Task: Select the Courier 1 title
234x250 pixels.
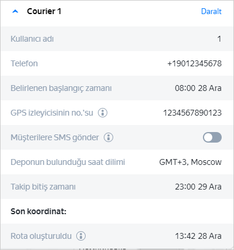Action: pos(44,11)
